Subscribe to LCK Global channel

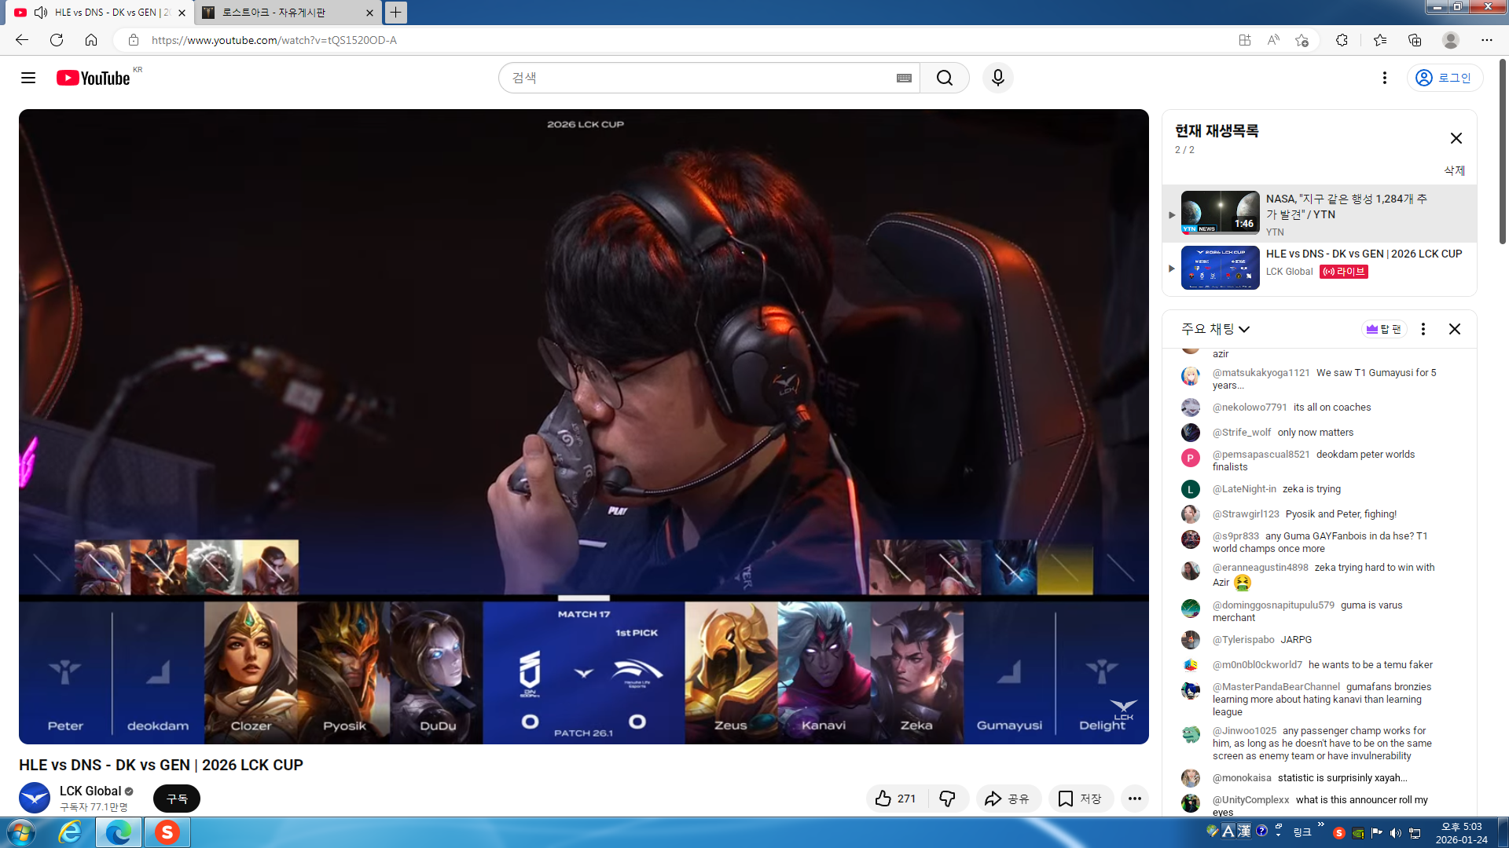177,799
